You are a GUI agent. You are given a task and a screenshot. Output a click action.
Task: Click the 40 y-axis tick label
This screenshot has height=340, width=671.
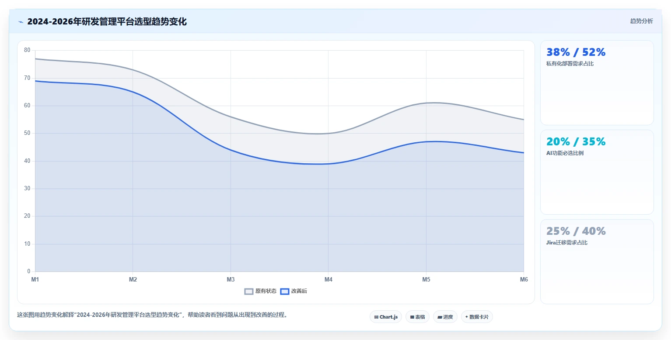(x=27, y=161)
